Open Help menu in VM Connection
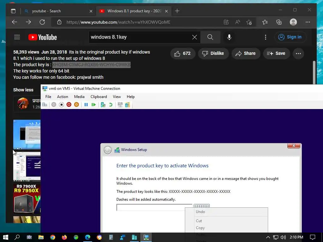This screenshot has height=242, width=323. click(131, 97)
